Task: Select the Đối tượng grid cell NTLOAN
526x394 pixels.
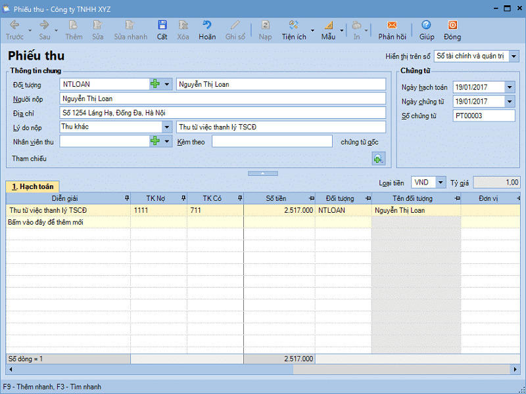Action: [343, 210]
